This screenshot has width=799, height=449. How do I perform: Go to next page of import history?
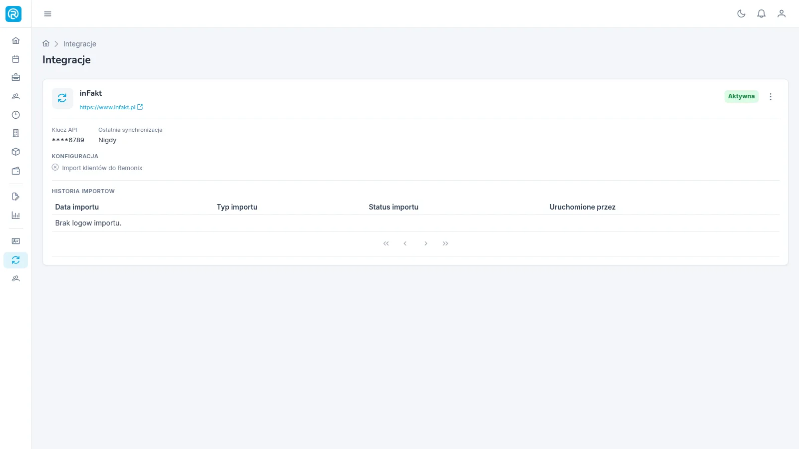click(425, 243)
